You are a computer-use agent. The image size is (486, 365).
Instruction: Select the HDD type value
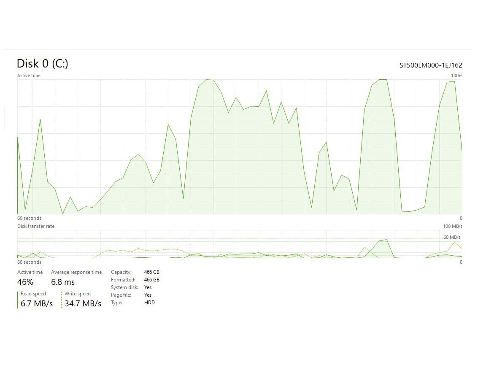point(149,303)
